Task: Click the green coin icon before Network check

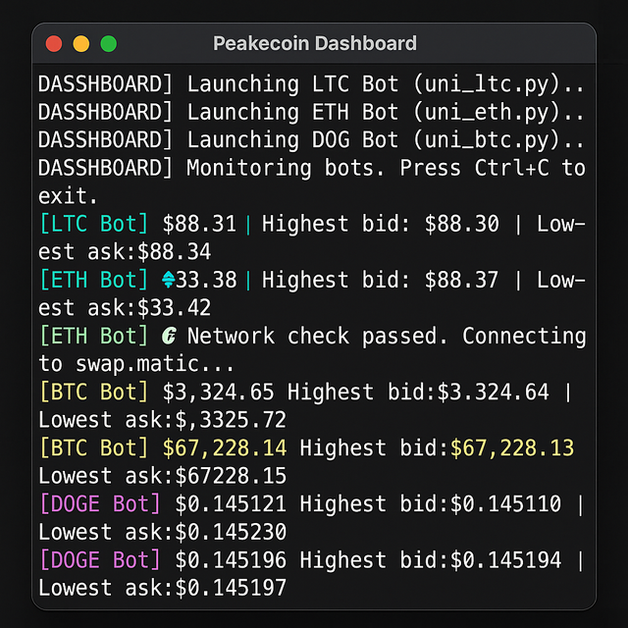Action: (x=169, y=336)
